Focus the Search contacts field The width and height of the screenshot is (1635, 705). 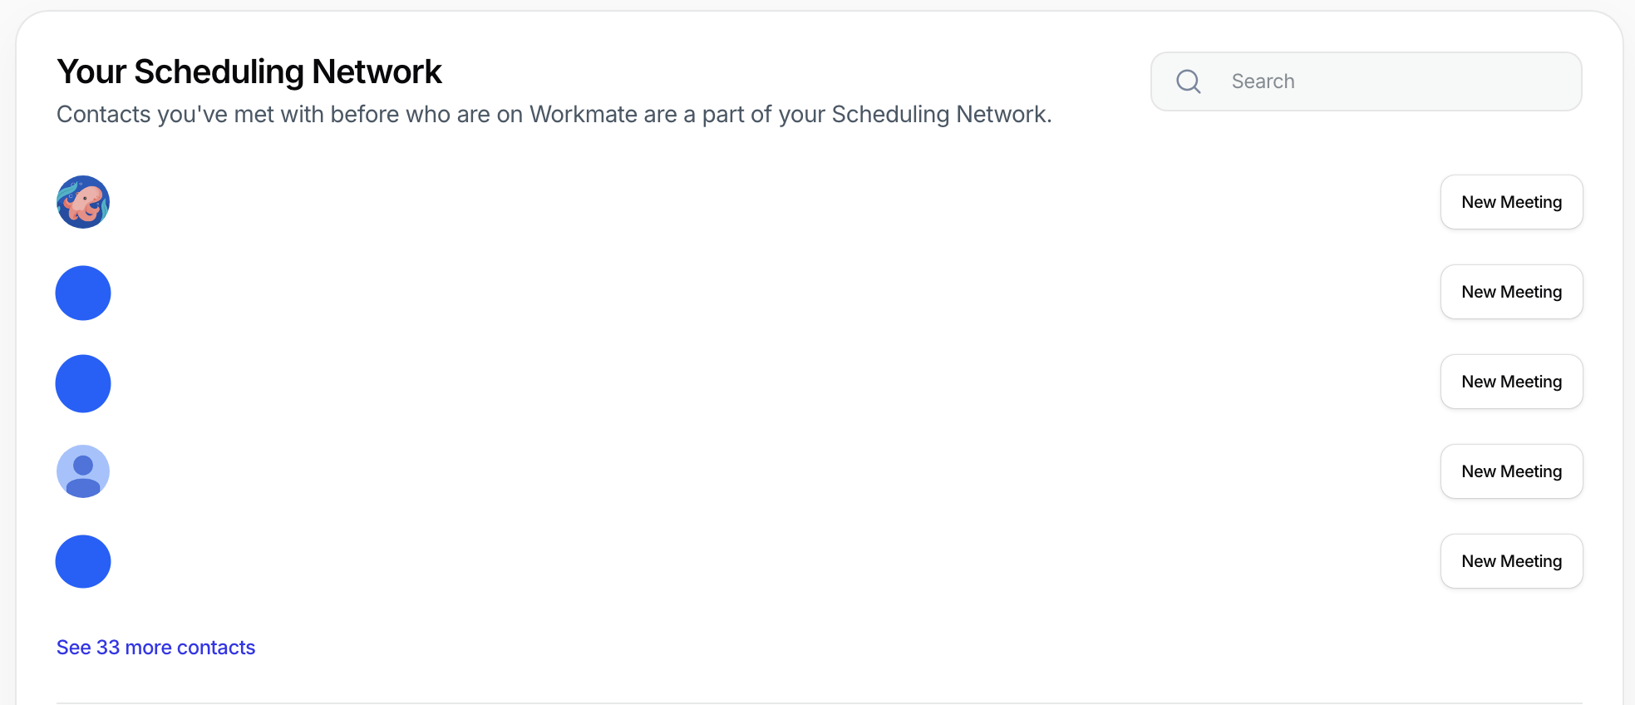[1367, 81]
